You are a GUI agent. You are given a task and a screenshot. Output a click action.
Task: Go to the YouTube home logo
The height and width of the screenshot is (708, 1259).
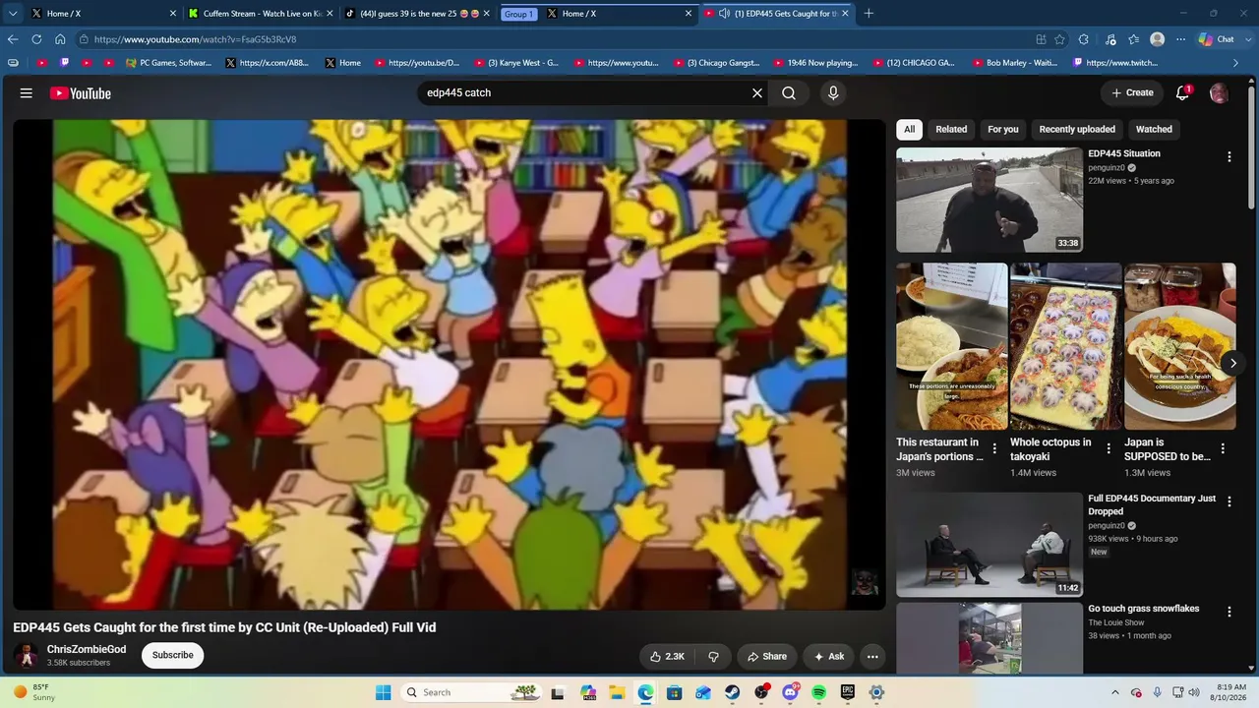81,93
